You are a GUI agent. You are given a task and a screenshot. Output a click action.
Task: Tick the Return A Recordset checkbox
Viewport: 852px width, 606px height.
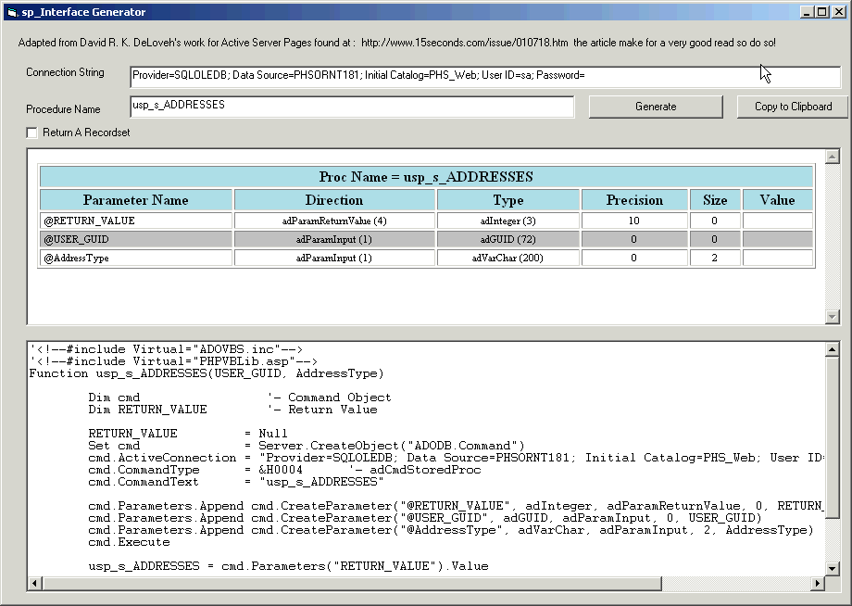tap(32, 133)
